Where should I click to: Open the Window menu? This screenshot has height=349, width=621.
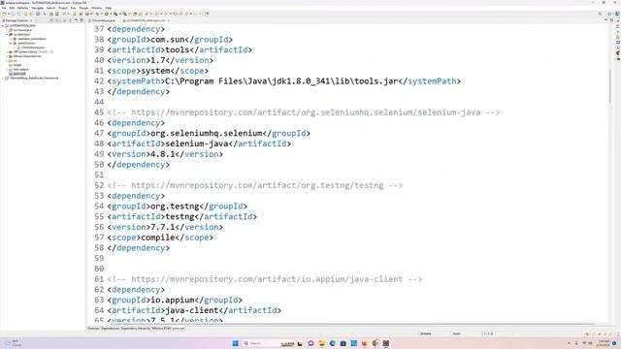coord(97,8)
